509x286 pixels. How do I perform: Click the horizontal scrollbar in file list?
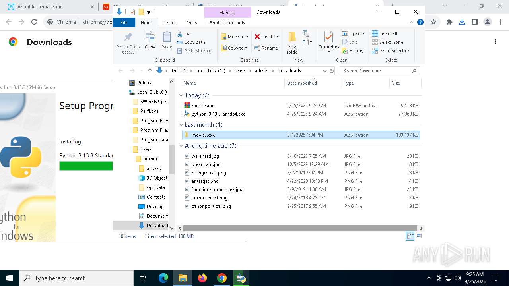pyautogui.click(x=301, y=228)
